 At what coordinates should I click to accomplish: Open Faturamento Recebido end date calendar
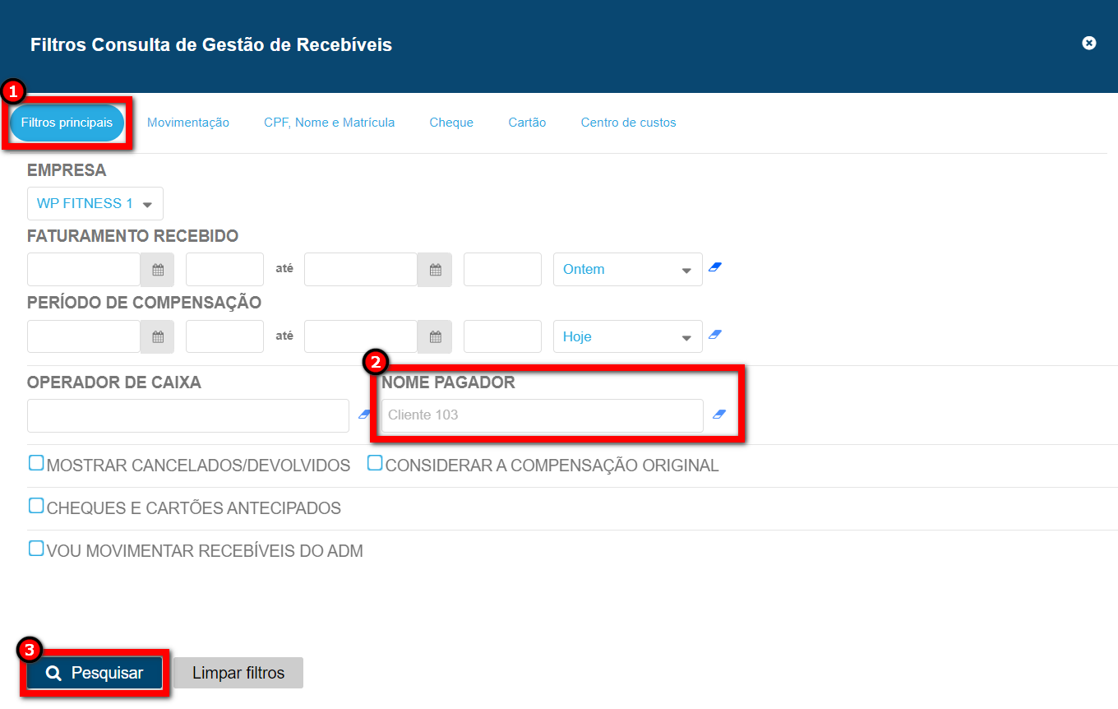click(435, 270)
